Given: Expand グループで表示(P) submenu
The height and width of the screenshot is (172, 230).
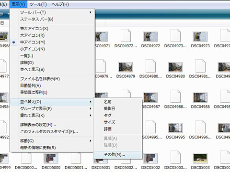Looking at the screenshot, I should (52, 108).
